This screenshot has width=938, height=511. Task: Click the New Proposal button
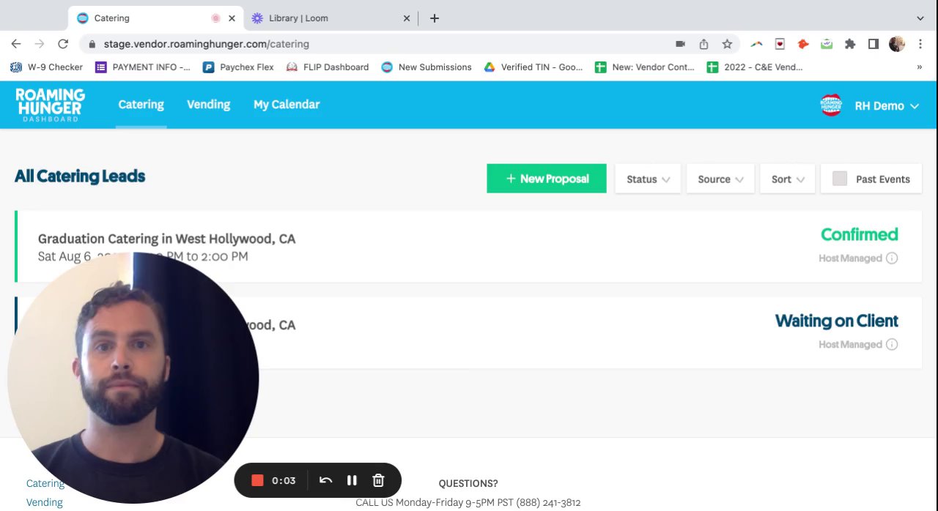point(547,179)
